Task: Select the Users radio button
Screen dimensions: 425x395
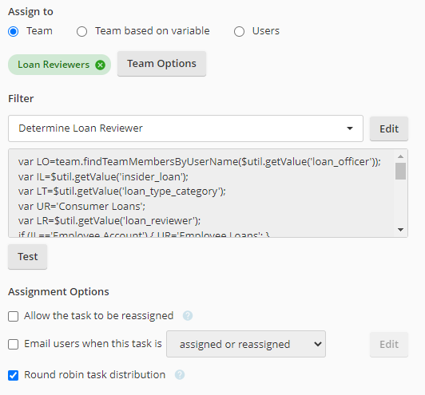Action: coord(239,31)
